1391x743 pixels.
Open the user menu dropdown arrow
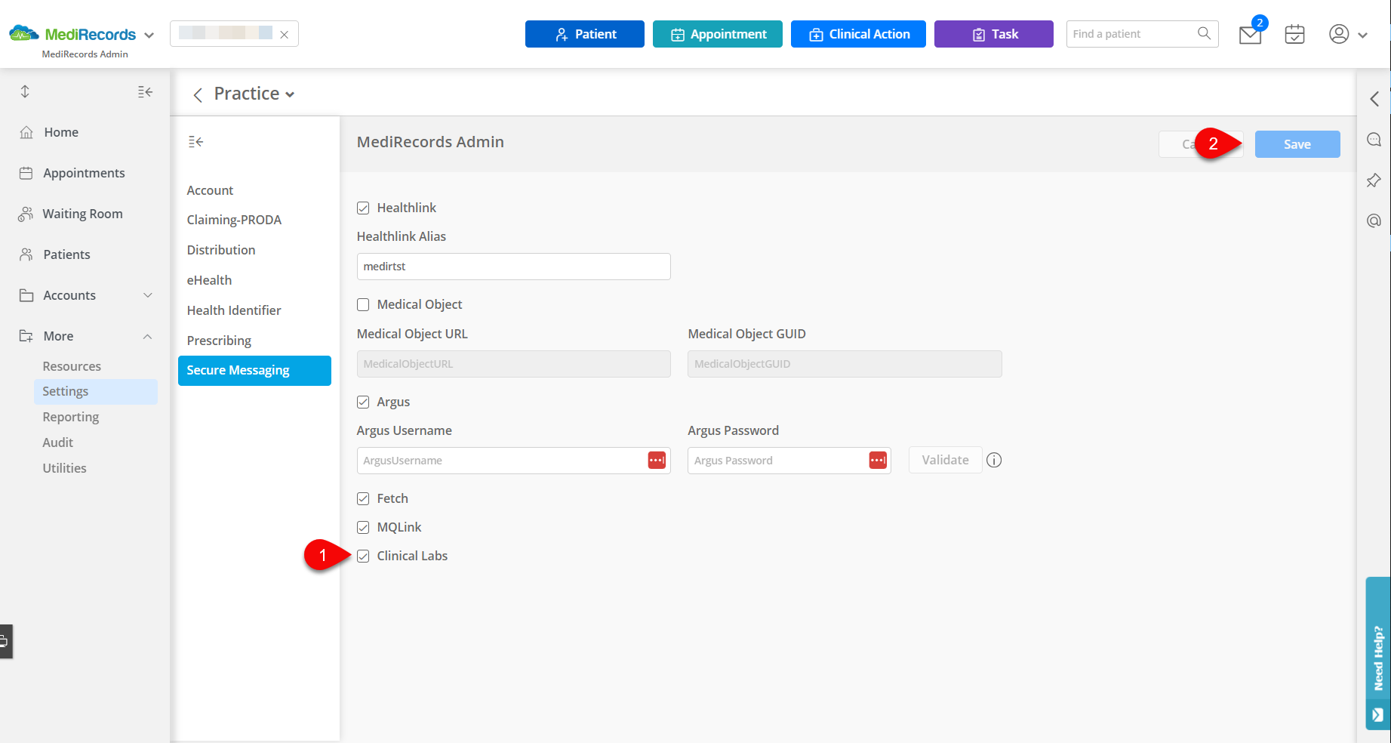click(x=1362, y=35)
